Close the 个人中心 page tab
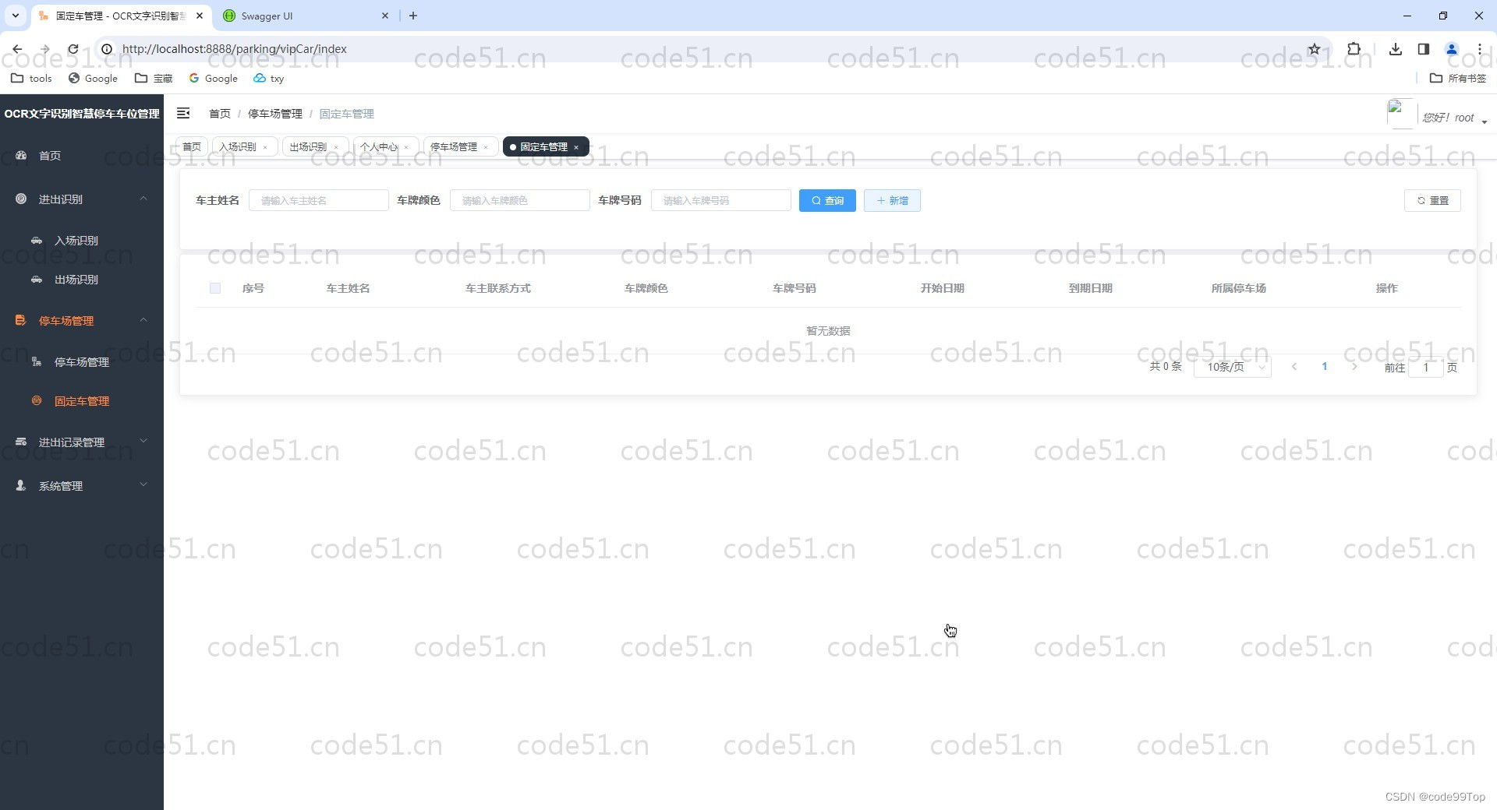The height and width of the screenshot is (810, 1497). point(406,147)
